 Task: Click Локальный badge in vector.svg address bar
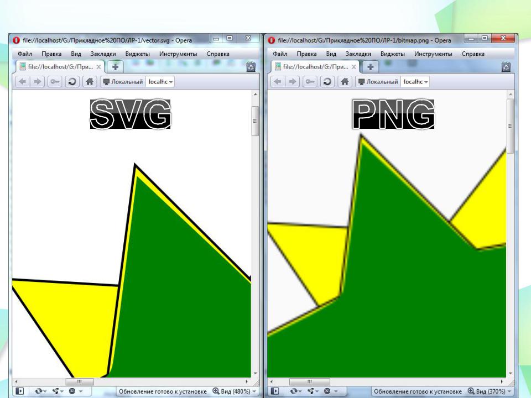123,82
